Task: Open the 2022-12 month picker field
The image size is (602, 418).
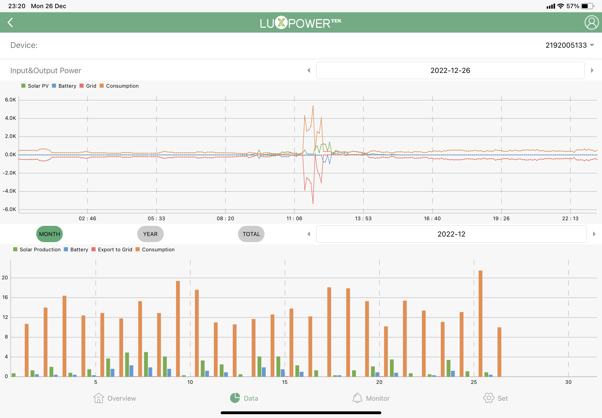Action: [451, 234]
